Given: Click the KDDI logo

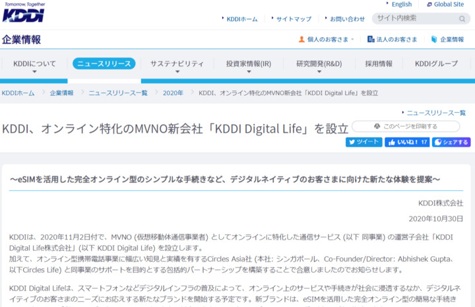Looking at the screenshot, I should 24,13.
